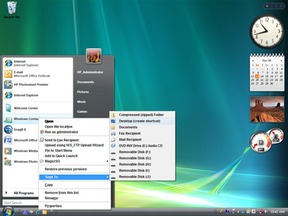The height and width of the screenshot is (216, 288).
Task: Click the Windows Start orb
Action: [x=8, y=212]
